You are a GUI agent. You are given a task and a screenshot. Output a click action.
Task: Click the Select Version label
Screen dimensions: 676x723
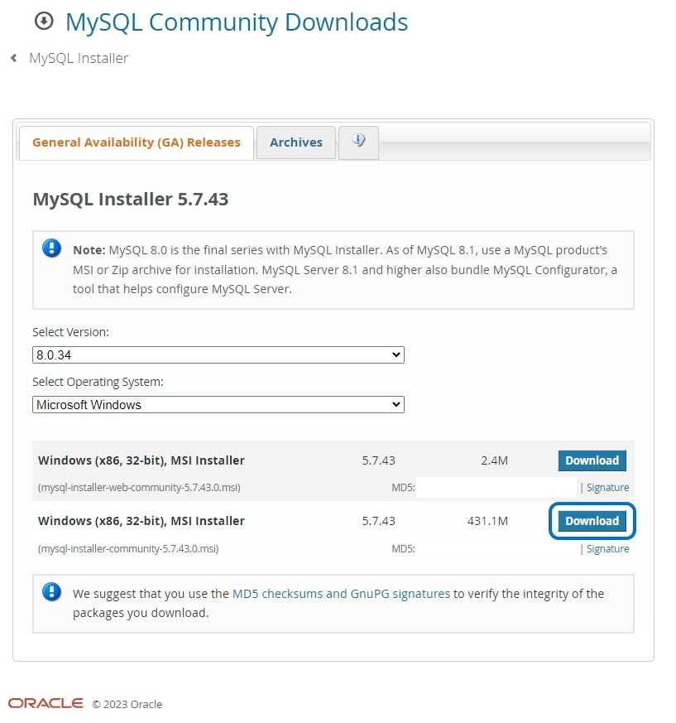pos(70,332)
